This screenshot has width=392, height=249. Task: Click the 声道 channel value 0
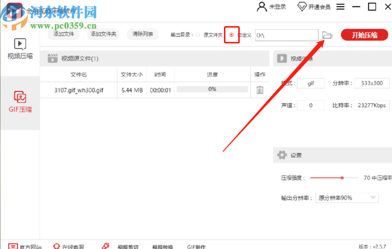coord(311,106)
